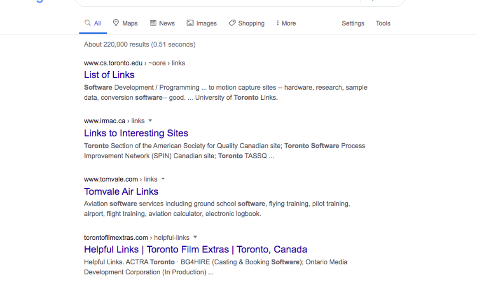Viewport: 477px width, 285px height.
Task: Open the Shopping tab
Action: [247, 23]
